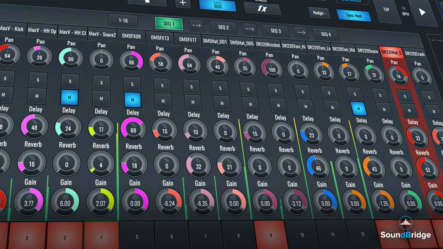
Task: Mute the DM5FX13 channel
Action: tap(163, 101)
